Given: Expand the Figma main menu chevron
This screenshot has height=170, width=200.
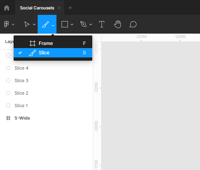Looking at the screenshot, I should click(x=13, y=24).
